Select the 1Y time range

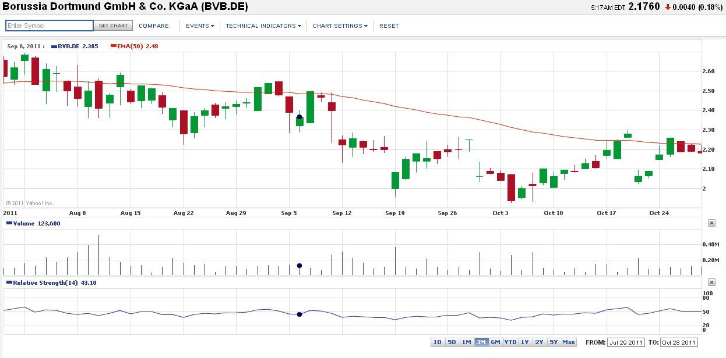(525, 342)
